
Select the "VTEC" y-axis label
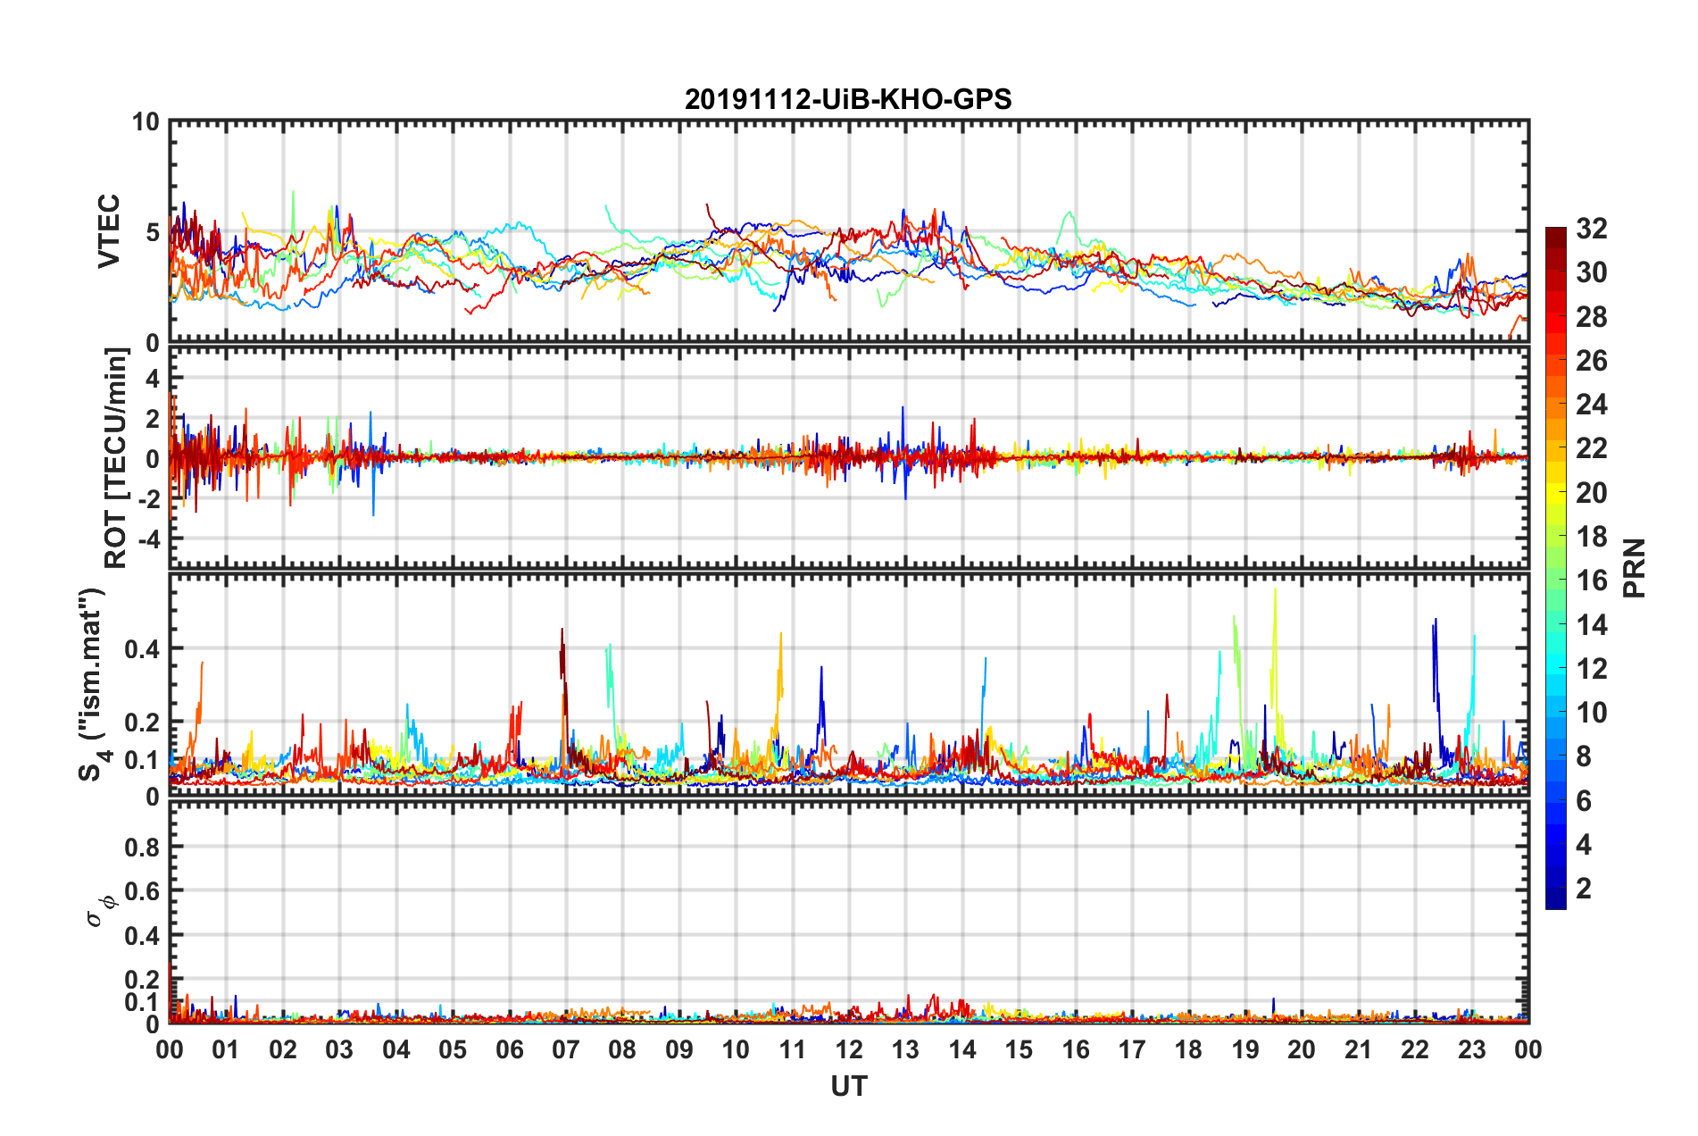109,231
